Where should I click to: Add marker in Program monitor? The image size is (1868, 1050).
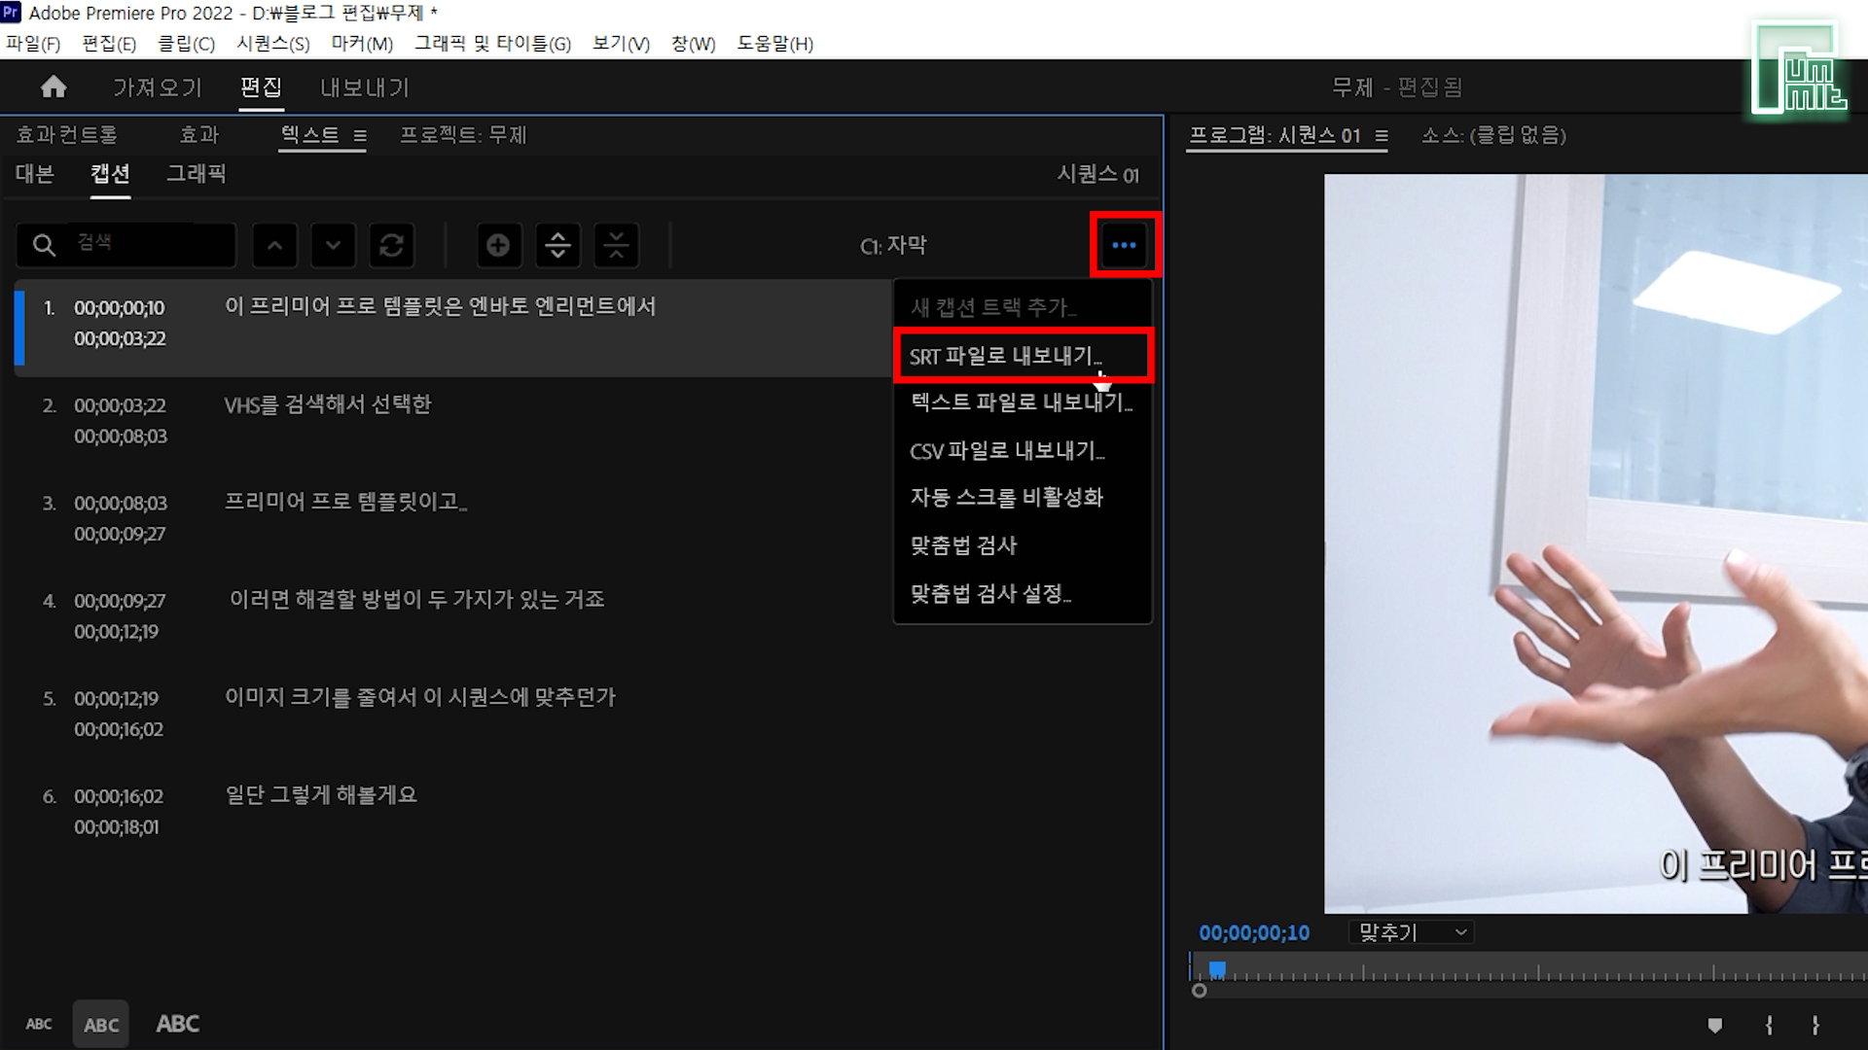click(x=1714, y=1025)
